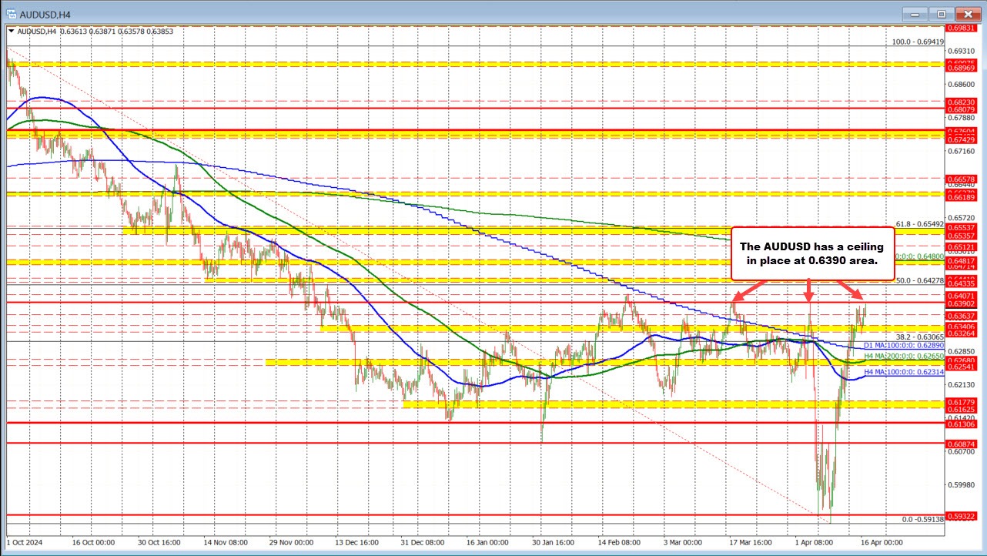Click the red 0.61306 price tag
The image size is (987, 556).
962,424
